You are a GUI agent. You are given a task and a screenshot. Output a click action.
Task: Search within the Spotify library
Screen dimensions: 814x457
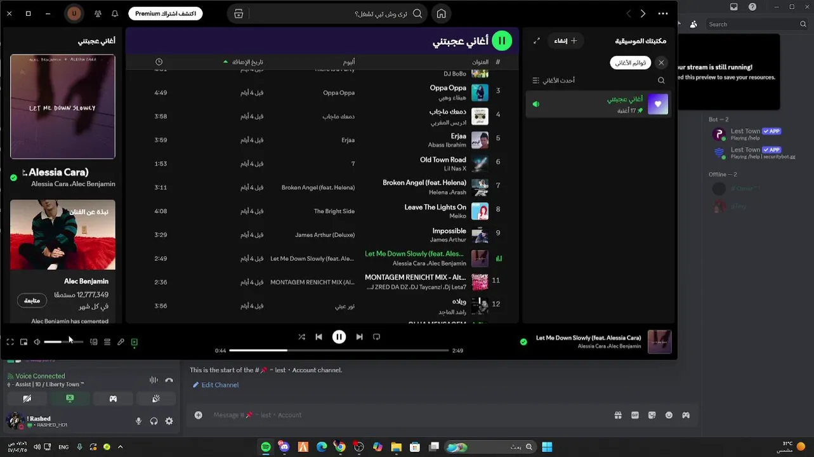(661, 81)
